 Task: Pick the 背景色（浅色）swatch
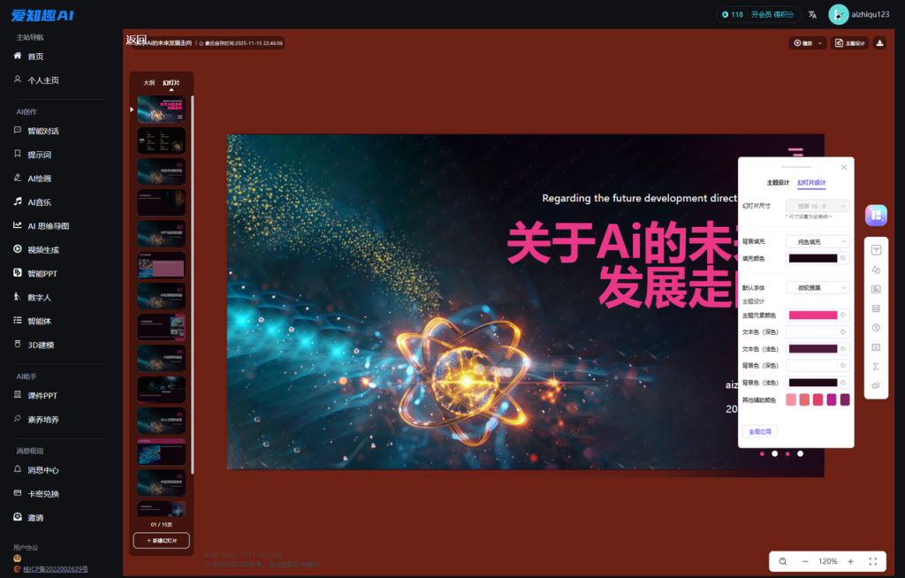[x=813, y=383]
